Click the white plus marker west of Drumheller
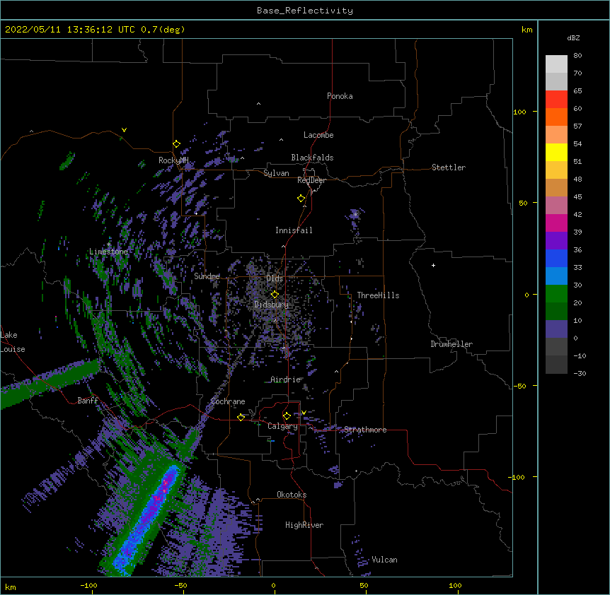610x595 pixels. [x=433, y=265]
